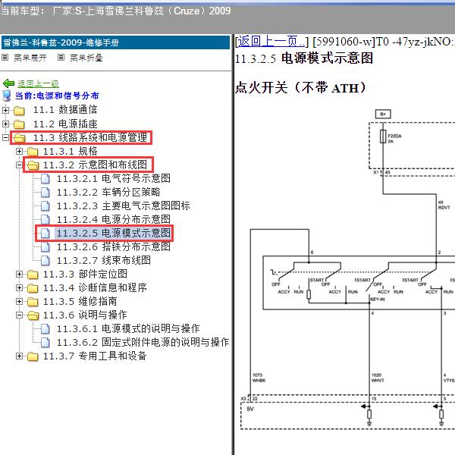Select the 11.3.5 维修指南 label
Image resolution: width=455 pixels, height=455 pixels.
[x=80, y=302]
